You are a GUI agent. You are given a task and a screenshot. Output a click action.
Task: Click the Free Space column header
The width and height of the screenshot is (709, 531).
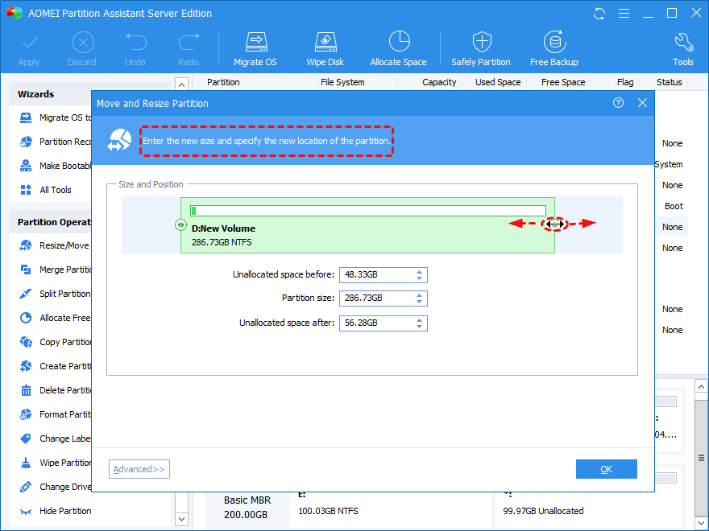(563, 82)
